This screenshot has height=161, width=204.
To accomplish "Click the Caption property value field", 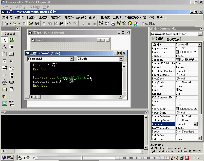I will (x=187, y=60).
